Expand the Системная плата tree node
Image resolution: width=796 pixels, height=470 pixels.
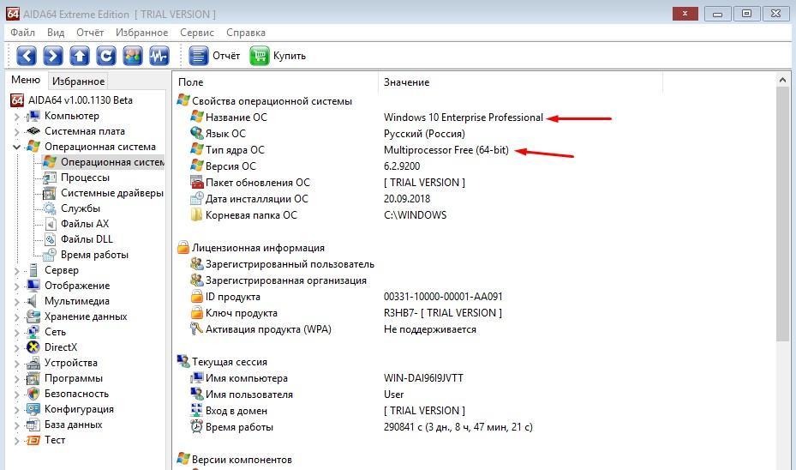point(16,131)
